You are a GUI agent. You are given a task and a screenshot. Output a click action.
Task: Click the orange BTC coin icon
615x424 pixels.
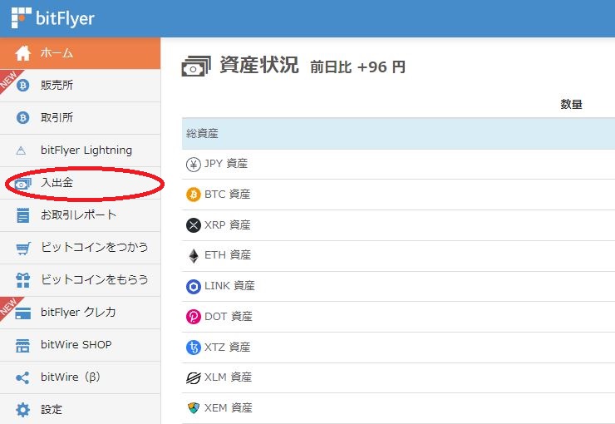[x=194, y=195]
